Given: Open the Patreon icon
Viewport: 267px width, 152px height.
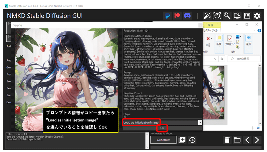Looking at the screenshot, I should [177, 16].
